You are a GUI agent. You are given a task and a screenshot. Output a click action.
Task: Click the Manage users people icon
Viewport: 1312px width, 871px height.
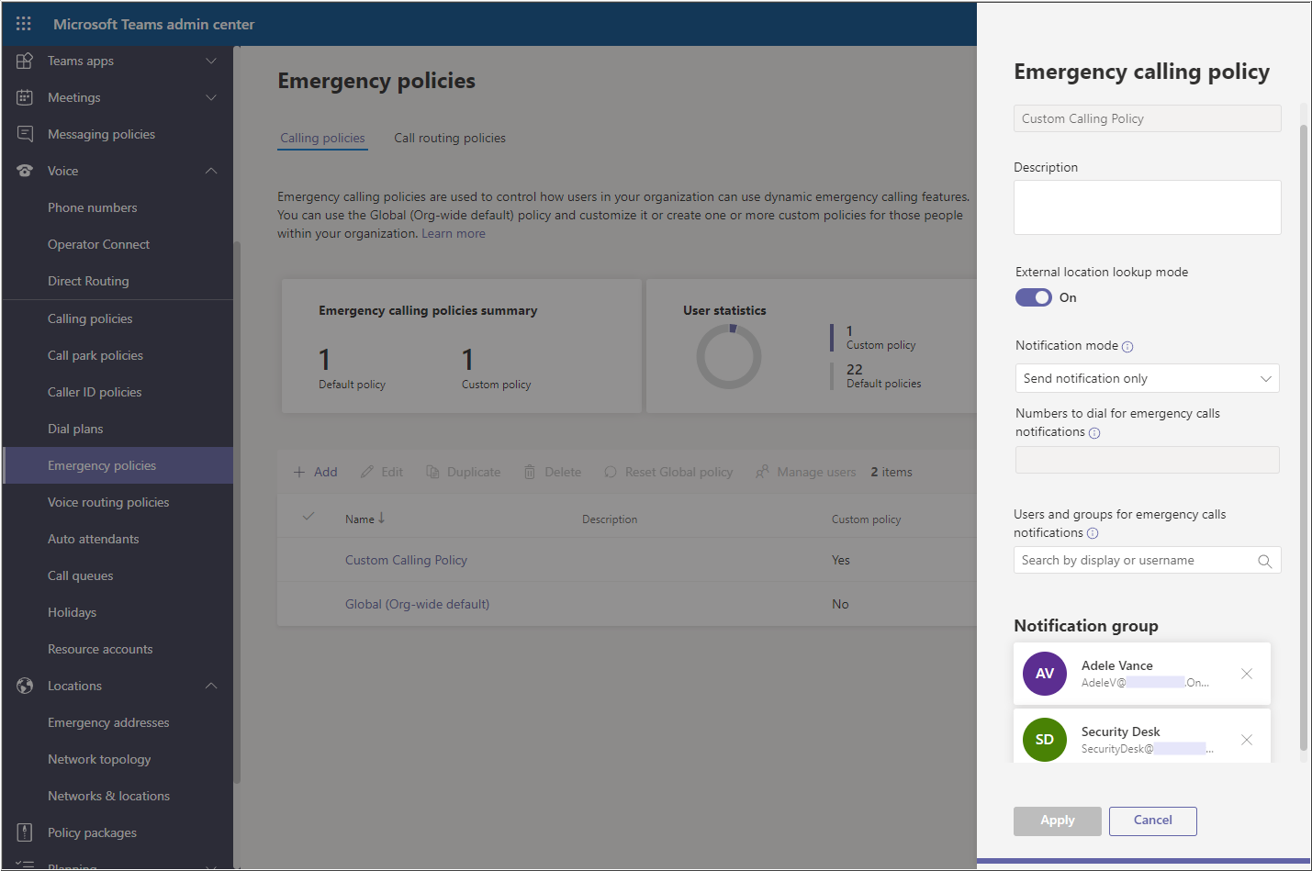[762, 472]
